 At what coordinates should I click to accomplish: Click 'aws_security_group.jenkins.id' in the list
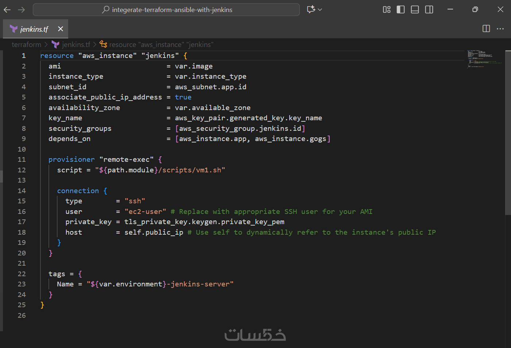[240, 129]
